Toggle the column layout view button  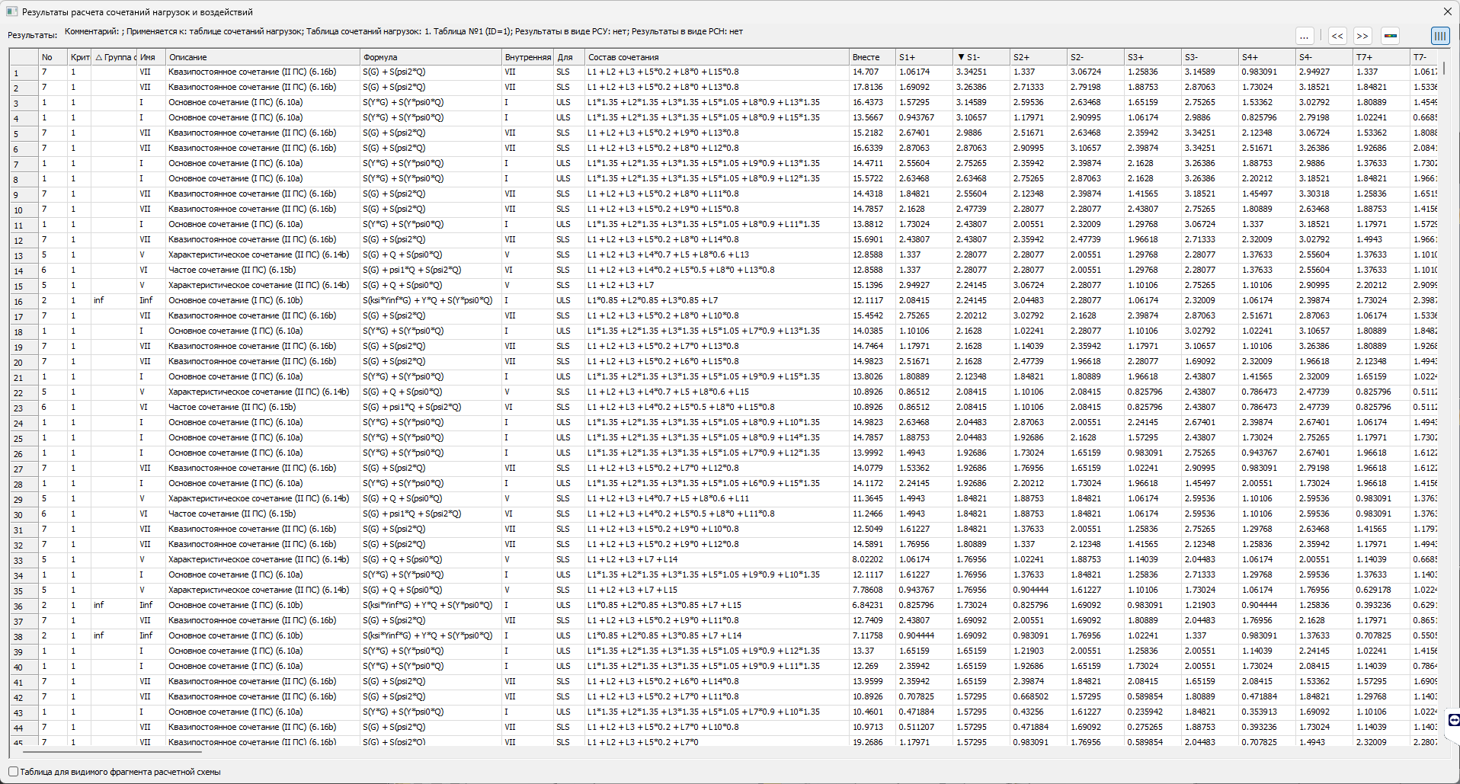(1439, 36)
